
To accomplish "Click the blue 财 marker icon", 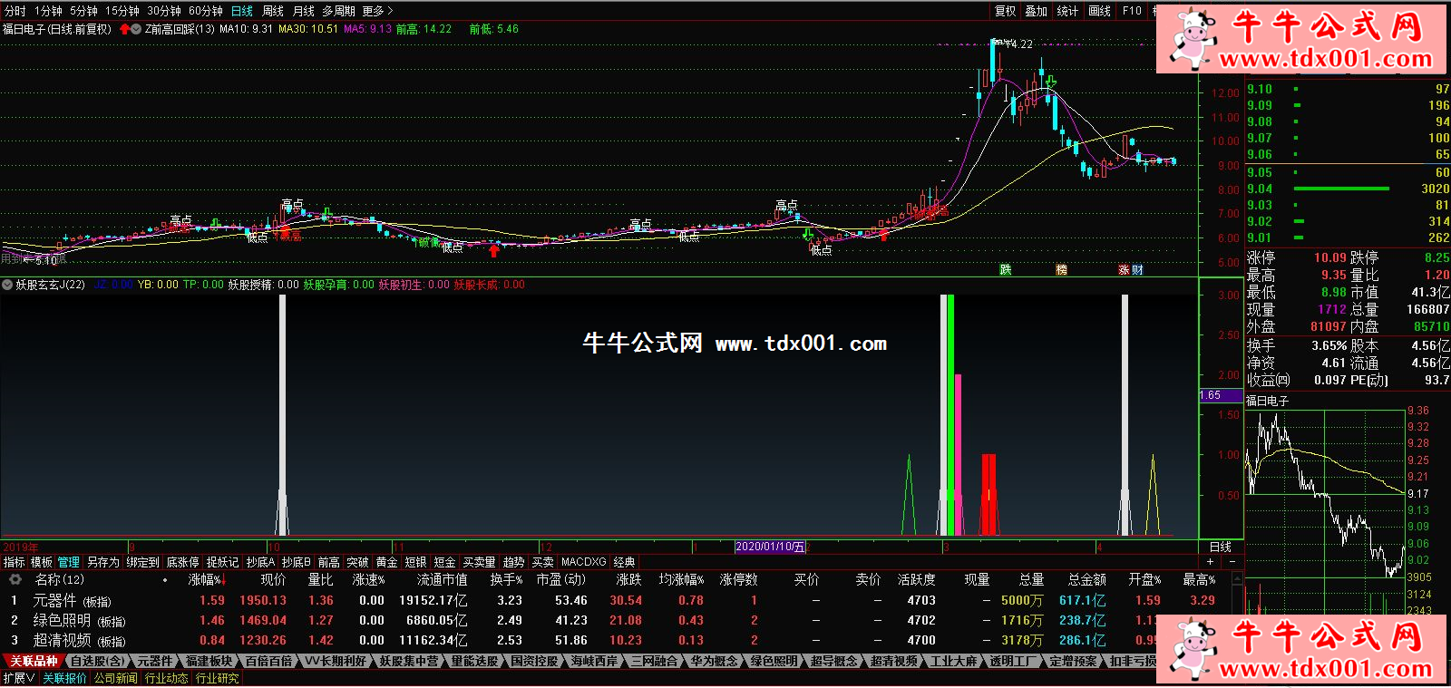I will pos(1137,269).
